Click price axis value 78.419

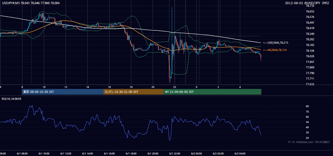[x=310, y=28]
